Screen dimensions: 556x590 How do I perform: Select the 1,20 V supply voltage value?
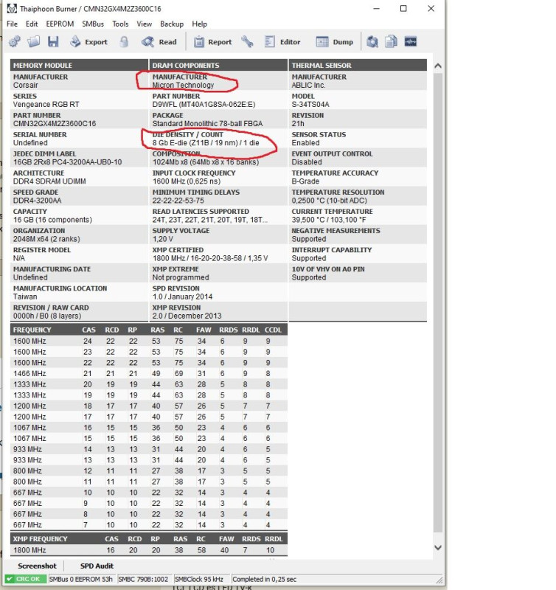(x=162, y=239)
